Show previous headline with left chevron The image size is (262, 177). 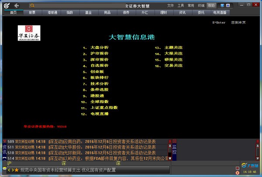click(9, 170)
